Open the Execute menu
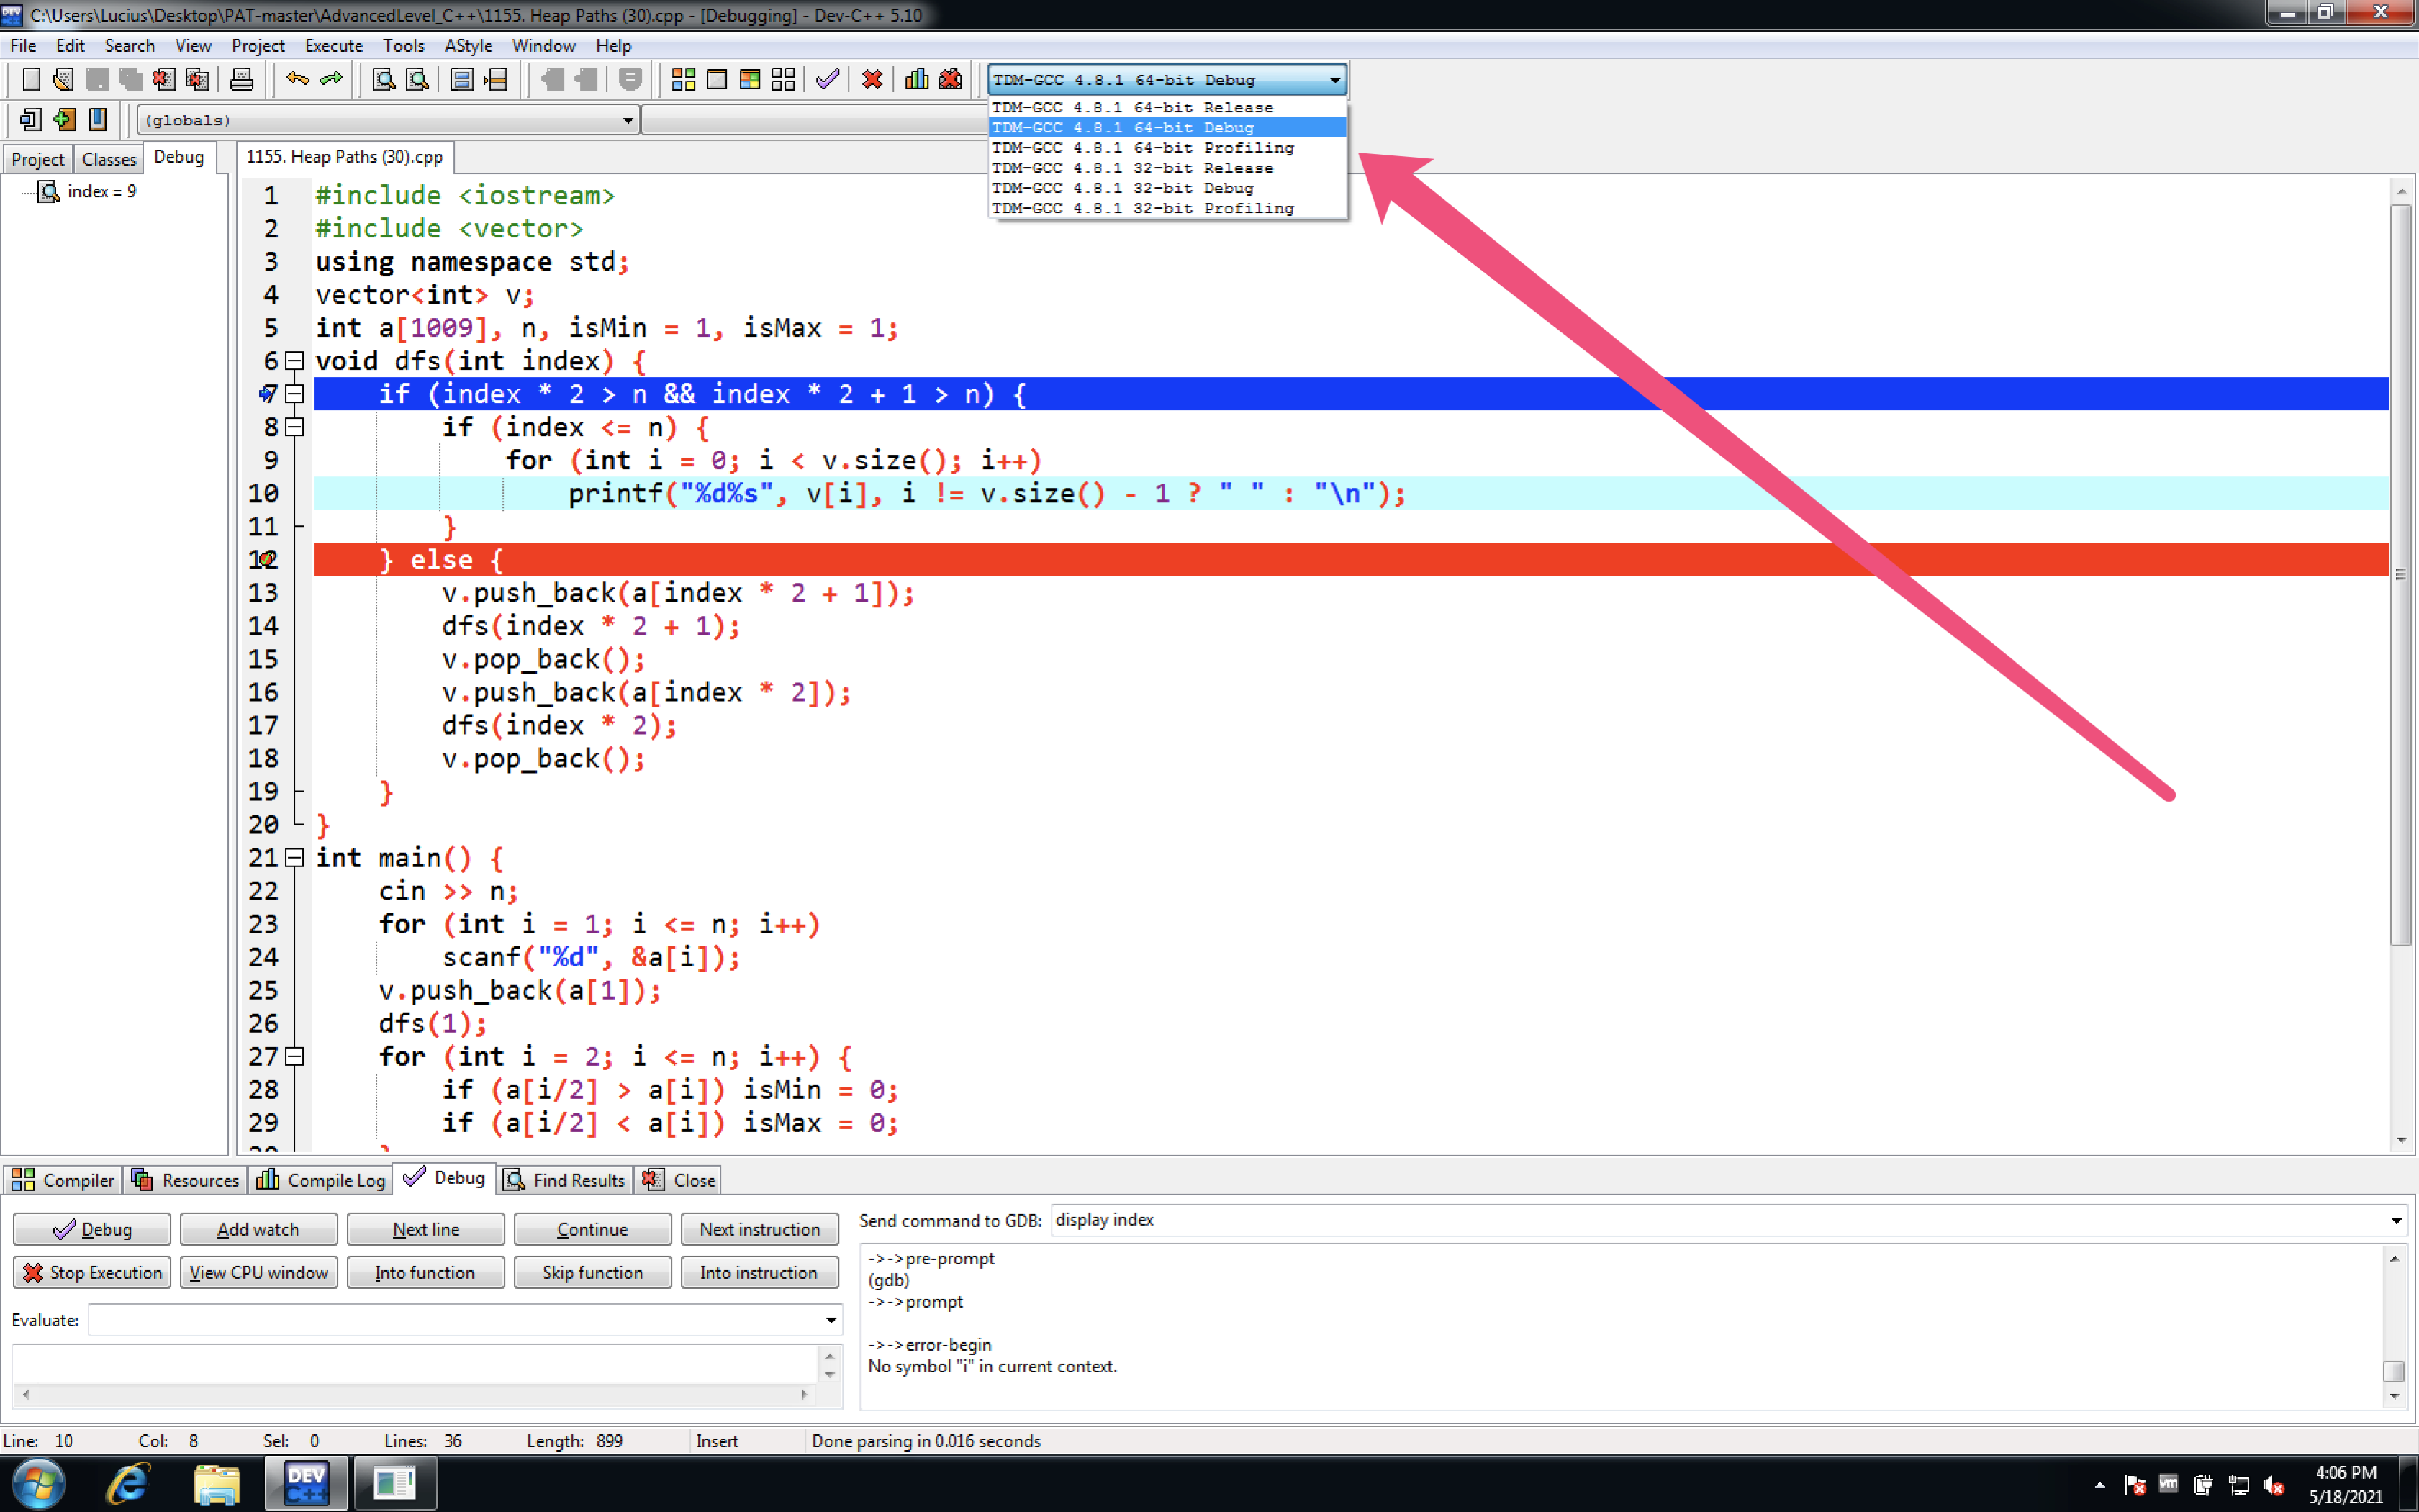This screenshot has height=1512, width=2419. tap(334, 45)
